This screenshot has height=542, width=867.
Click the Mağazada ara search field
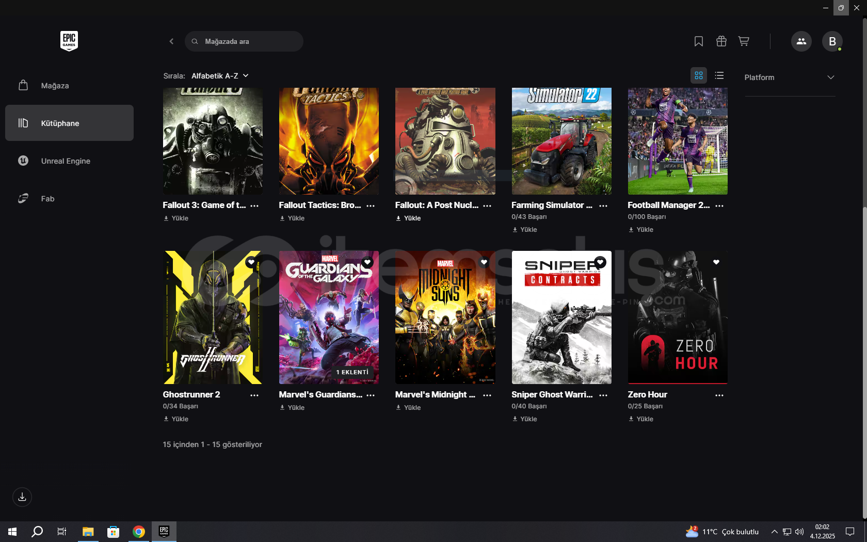(x=244, y=41)
